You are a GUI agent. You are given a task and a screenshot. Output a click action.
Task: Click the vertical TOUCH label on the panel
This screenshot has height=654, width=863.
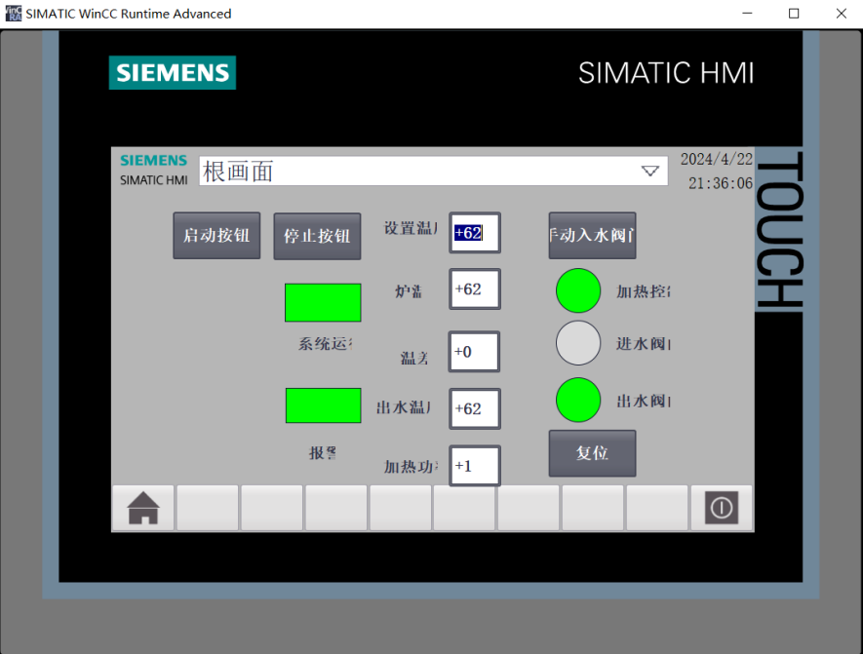pyautogui.click(x=779, y=229)
